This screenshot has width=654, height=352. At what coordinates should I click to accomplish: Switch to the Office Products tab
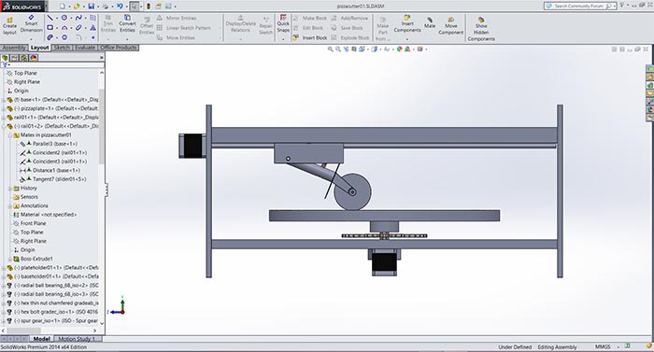tap(119, 48)
